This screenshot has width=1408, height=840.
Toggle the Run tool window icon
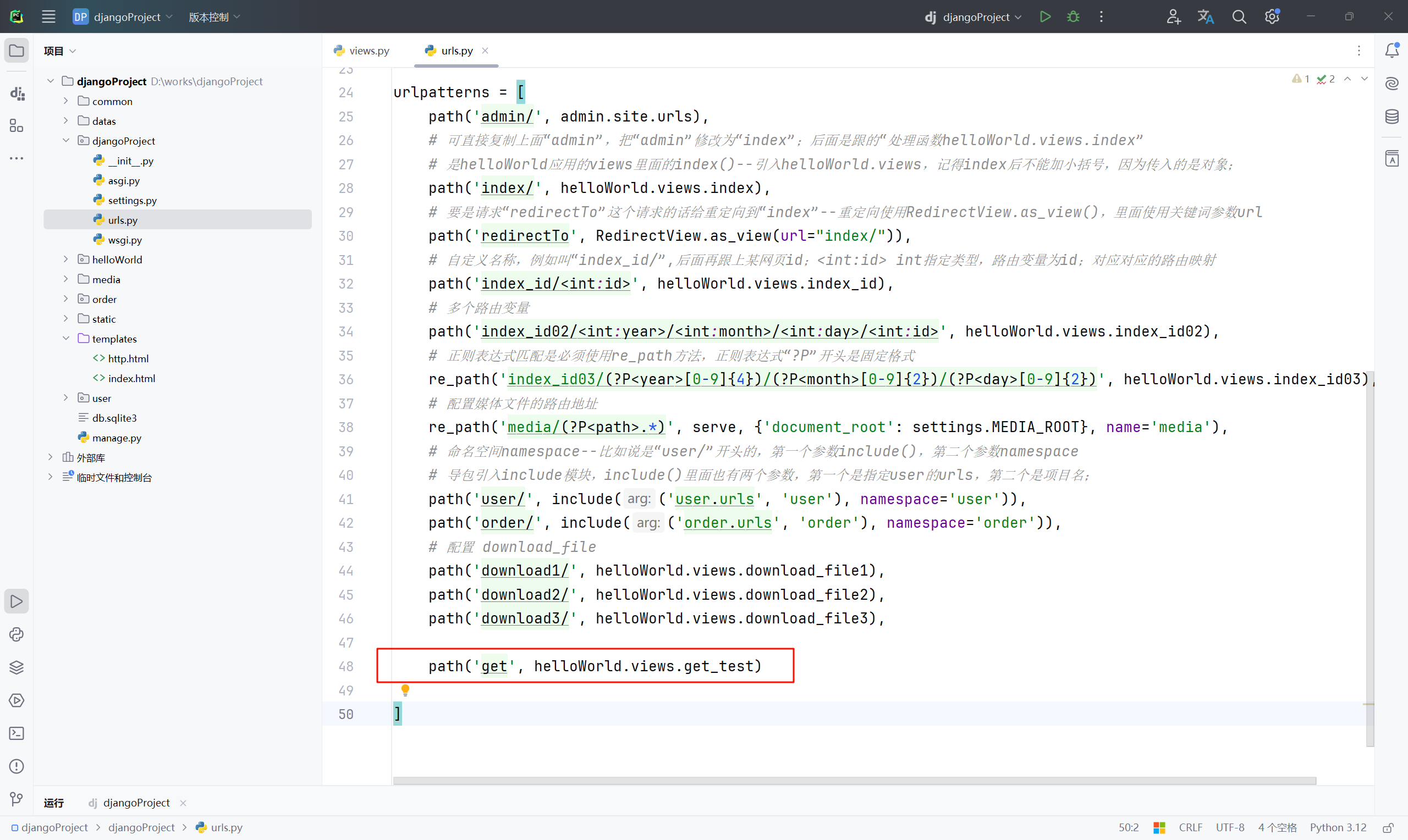click(16, 601)
